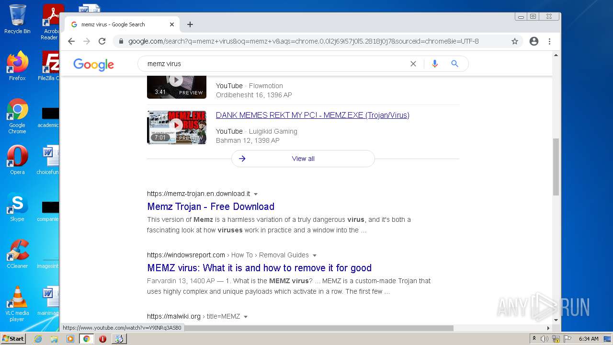The width and height of the screenshot is (613, 345).
Task: Show hidden system tray icons
Action: [534, 339]
